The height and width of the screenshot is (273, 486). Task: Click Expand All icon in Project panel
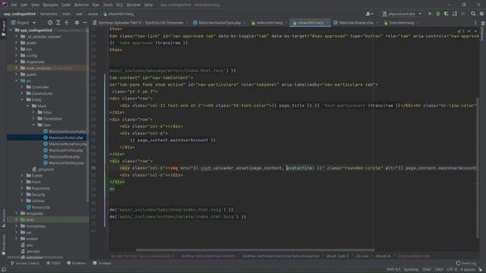click(58, 23)
